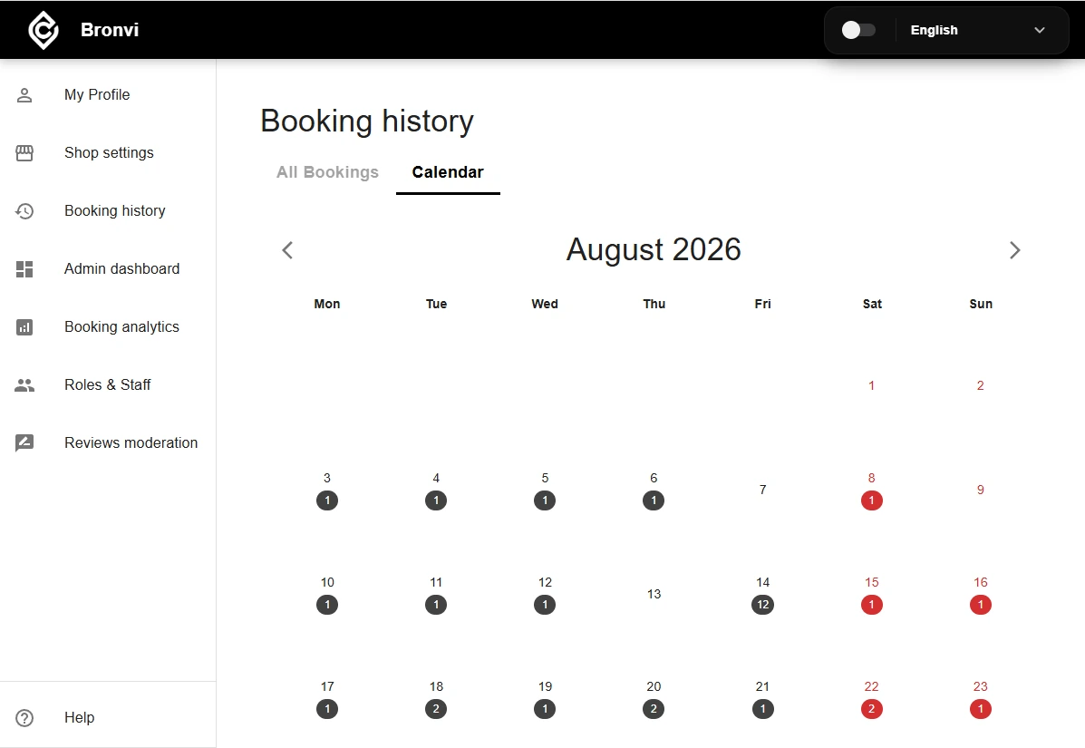Click date 7 in the calendar
Image resolution: width=1085 pixels, height=748 pixels.
click(x=762, y=490)
